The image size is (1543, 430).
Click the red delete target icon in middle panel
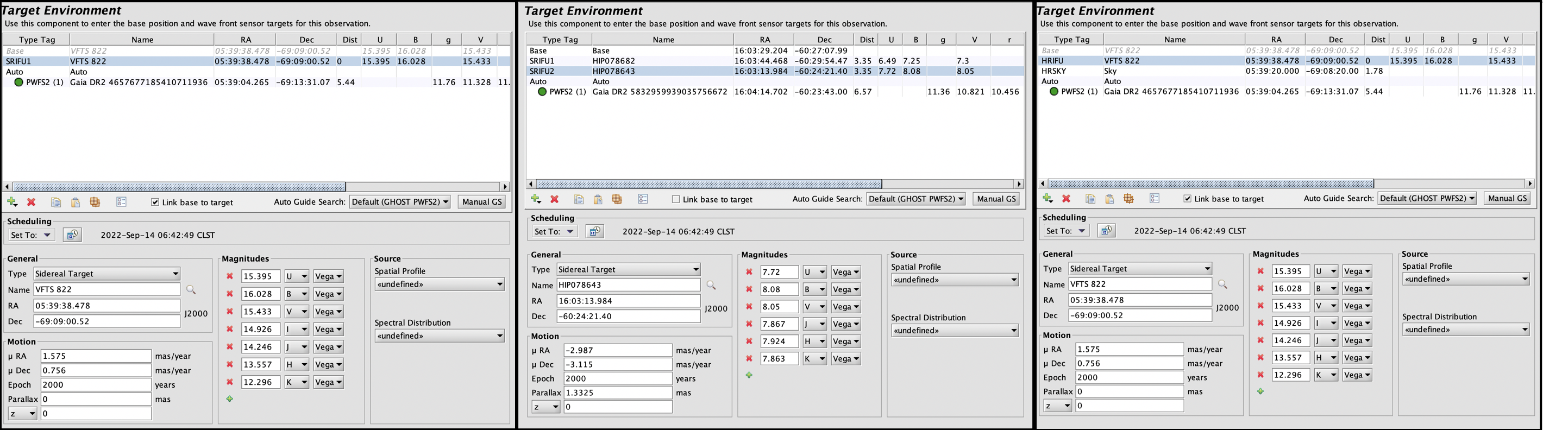555,199
